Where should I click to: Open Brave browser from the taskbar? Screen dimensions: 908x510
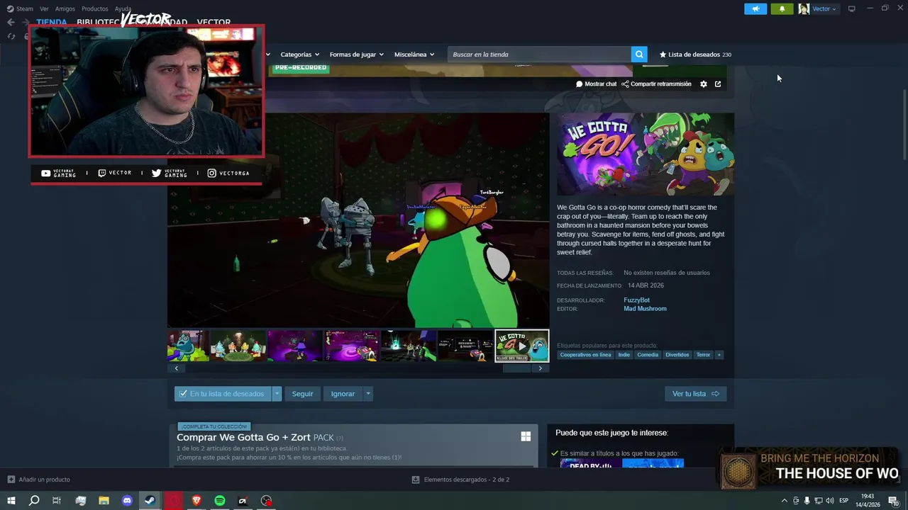click(196, 501)
